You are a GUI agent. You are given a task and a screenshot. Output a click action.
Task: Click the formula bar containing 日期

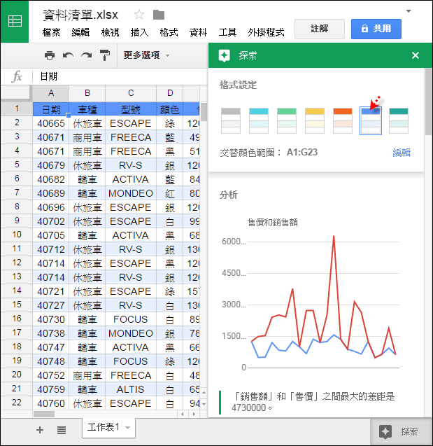[120, 76]
